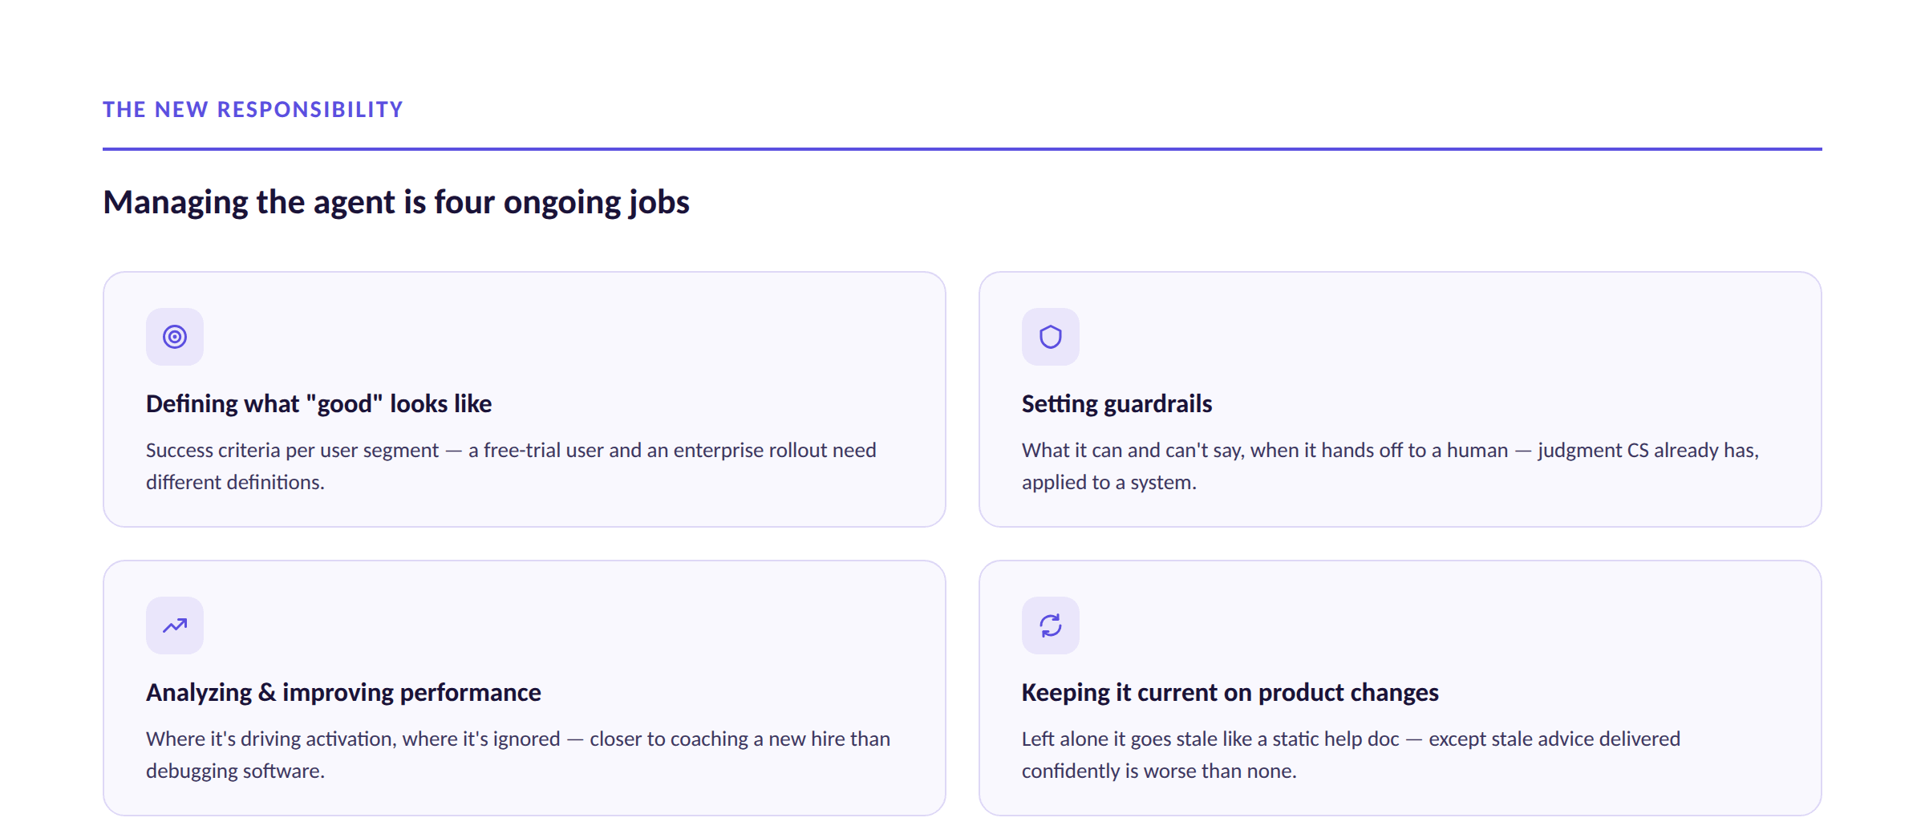Click the trending-up arrow icon

(175, 625)
